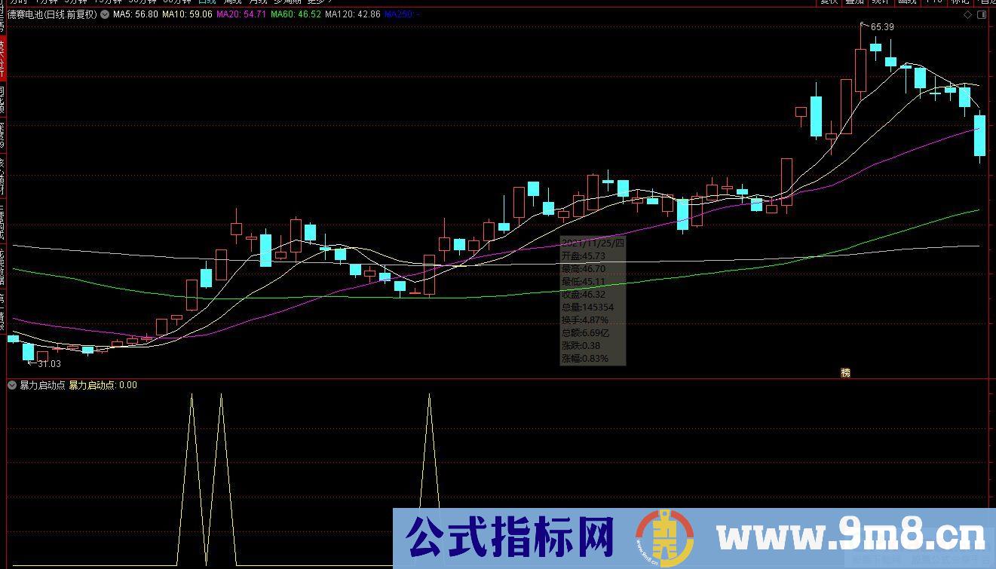Click the 涨跌:0.38 tooltip line

(581, 346)
